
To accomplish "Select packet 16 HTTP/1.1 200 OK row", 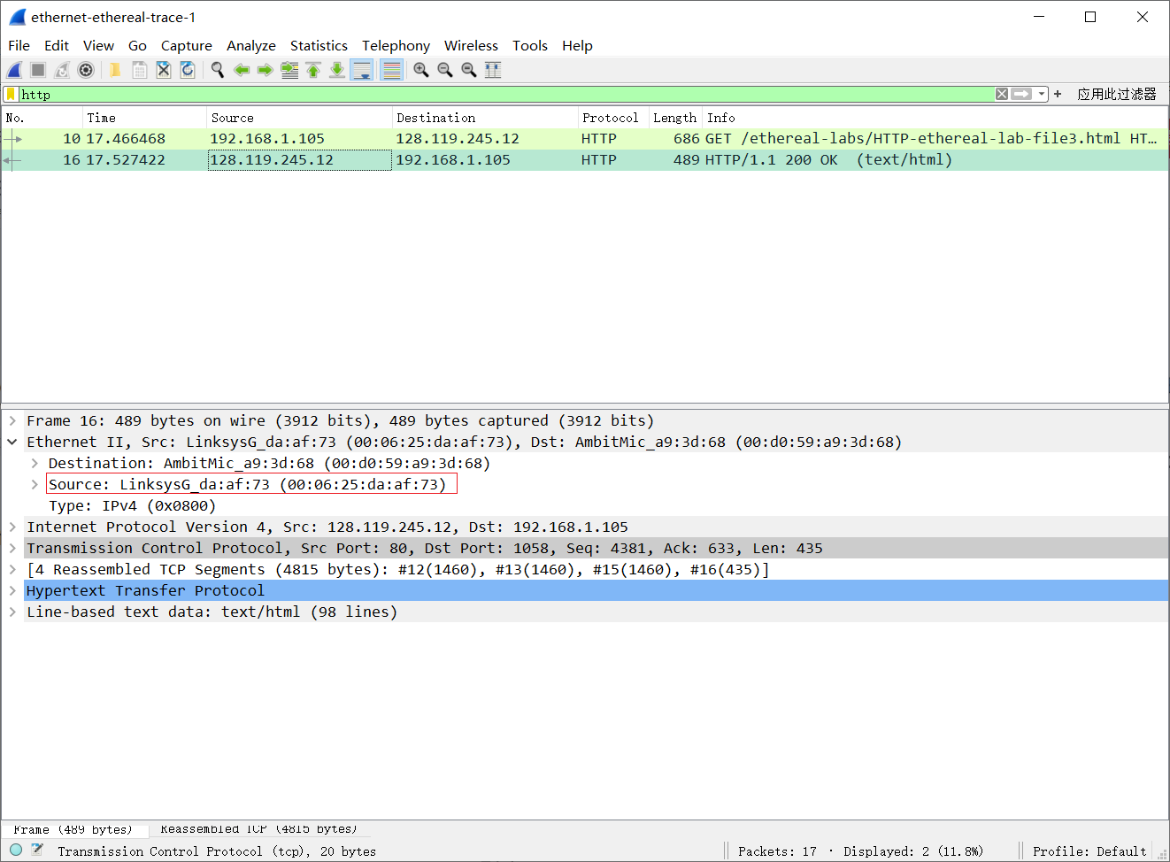I will [585, 159].
